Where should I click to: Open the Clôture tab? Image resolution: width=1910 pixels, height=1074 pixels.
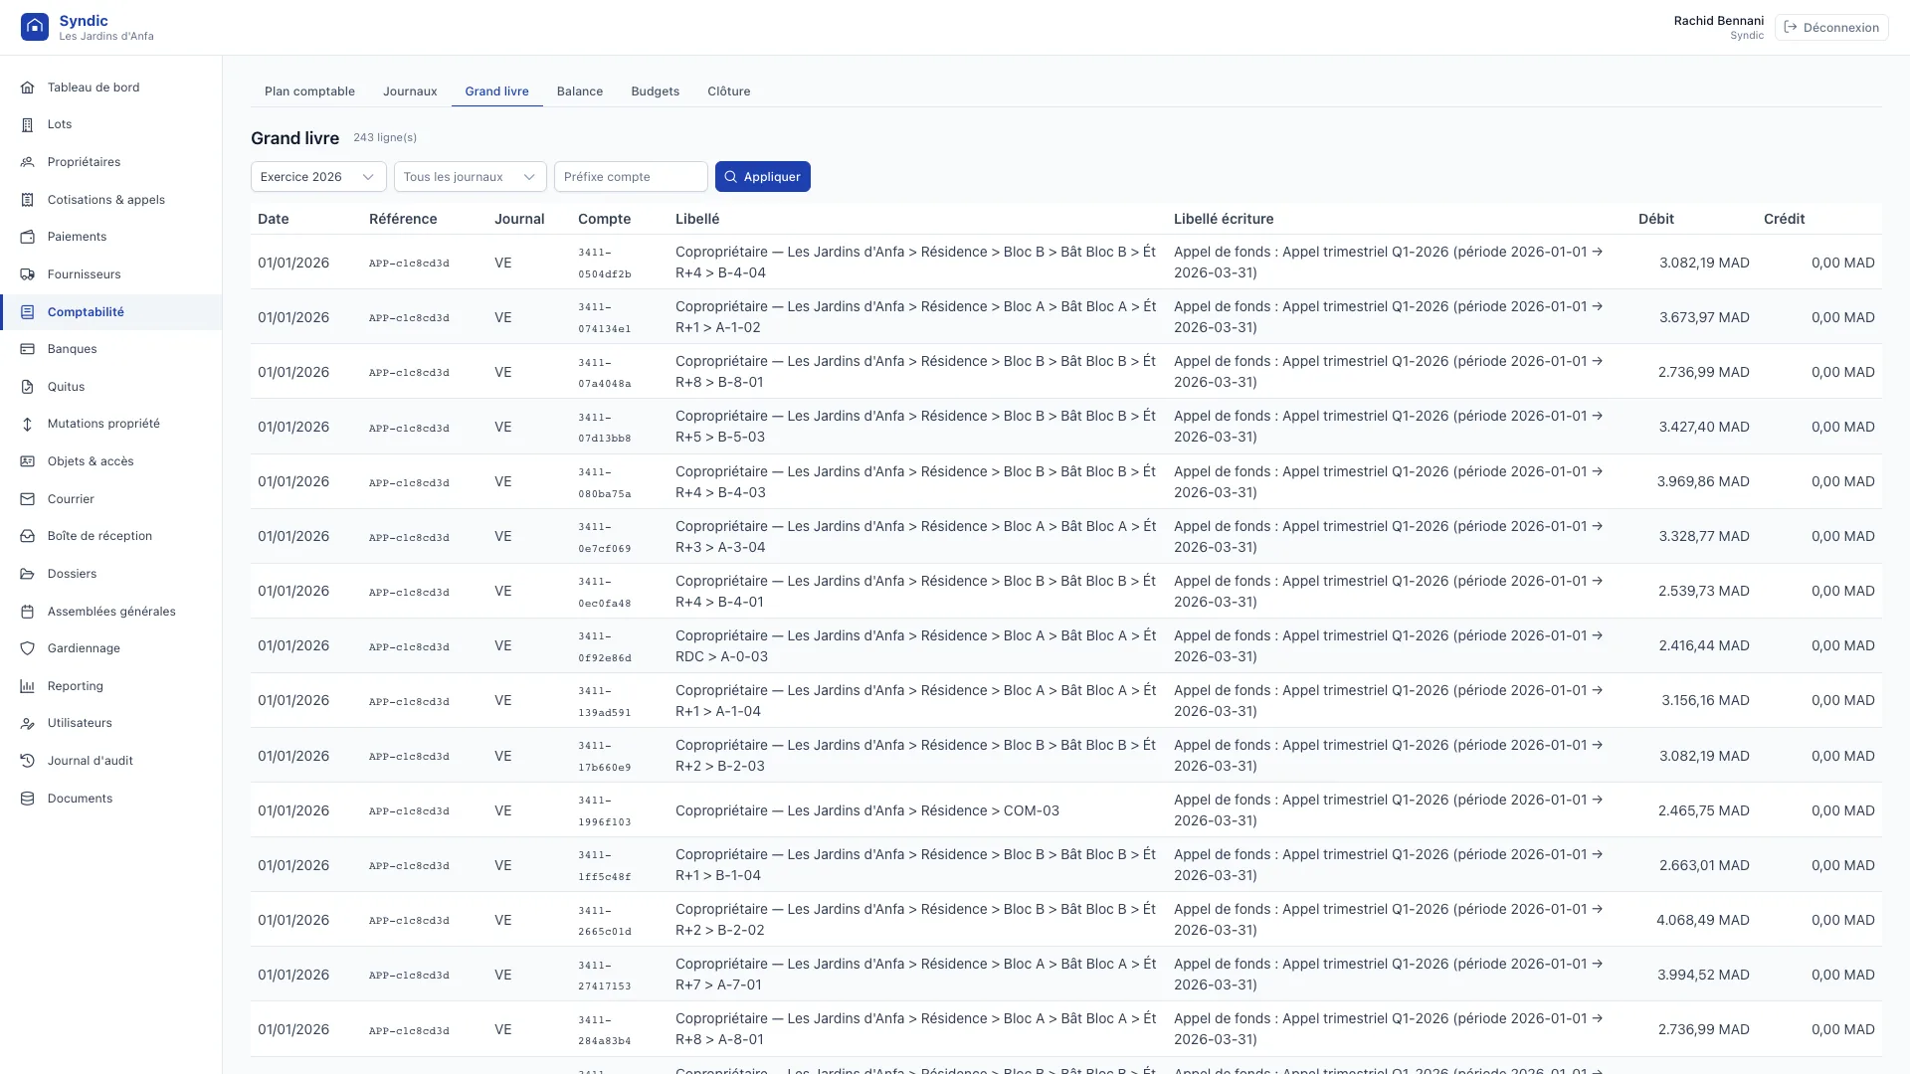pyautogui.click(x=729, y=91)
